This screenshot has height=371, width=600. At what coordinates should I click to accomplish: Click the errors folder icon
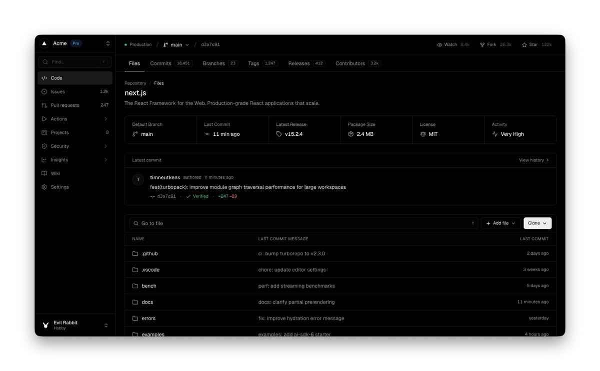point(135,318)
